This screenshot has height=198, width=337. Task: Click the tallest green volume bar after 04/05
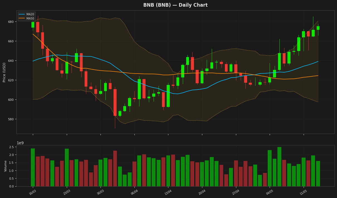click(279, 167)
